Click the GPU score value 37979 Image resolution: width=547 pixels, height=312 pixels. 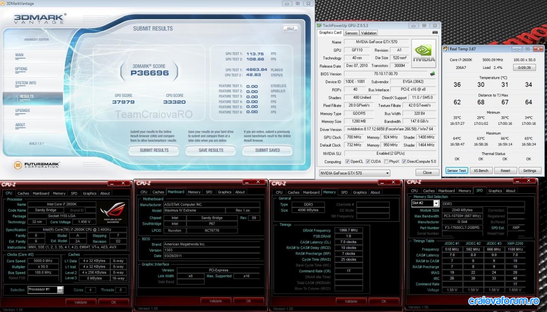pos(123,102)
